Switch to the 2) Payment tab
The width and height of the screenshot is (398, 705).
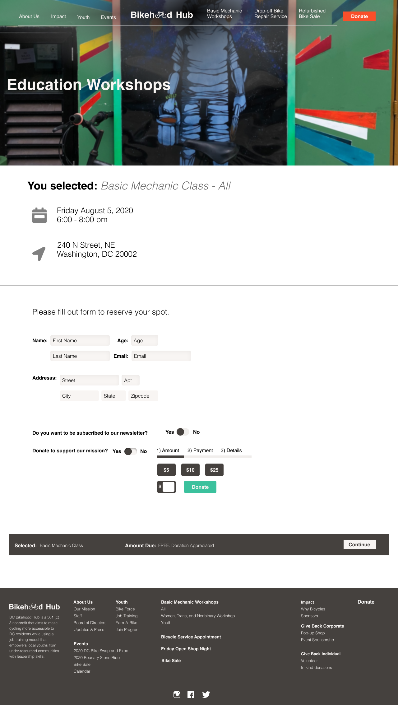pyautogui.click(x=200, y=451)
